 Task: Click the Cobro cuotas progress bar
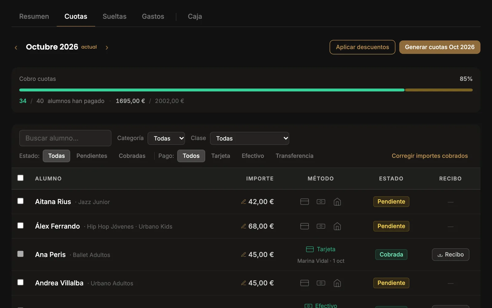[246, 90]
